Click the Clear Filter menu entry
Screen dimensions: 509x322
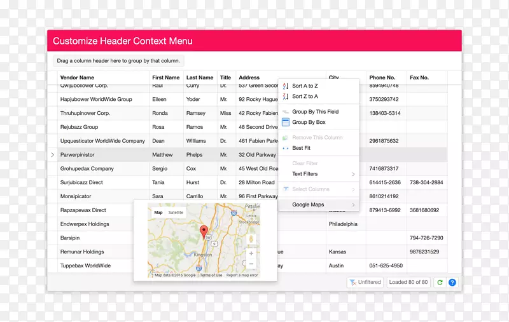[319, 163]
